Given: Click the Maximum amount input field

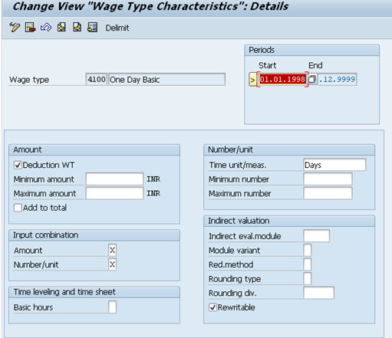Looking at the screenshot, I should coord(114,193).
